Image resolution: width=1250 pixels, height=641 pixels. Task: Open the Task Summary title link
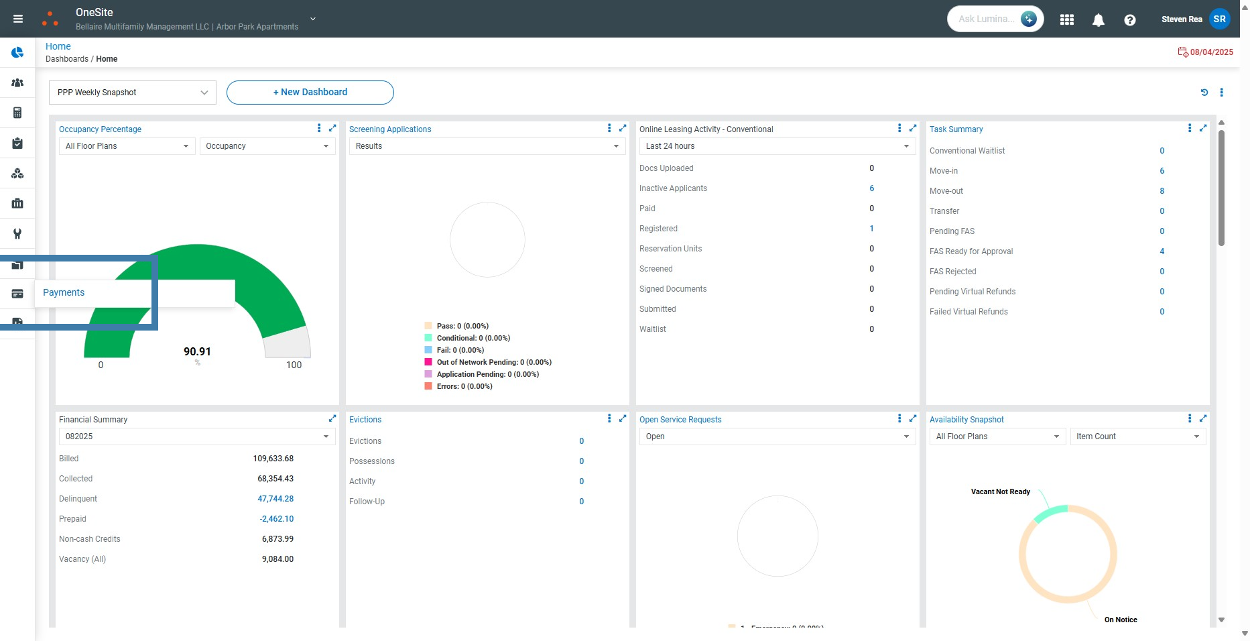[956, 129]
